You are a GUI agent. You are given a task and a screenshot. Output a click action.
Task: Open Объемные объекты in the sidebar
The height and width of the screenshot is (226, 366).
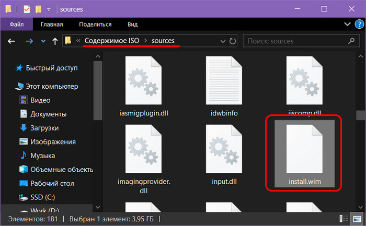[56, 170]
